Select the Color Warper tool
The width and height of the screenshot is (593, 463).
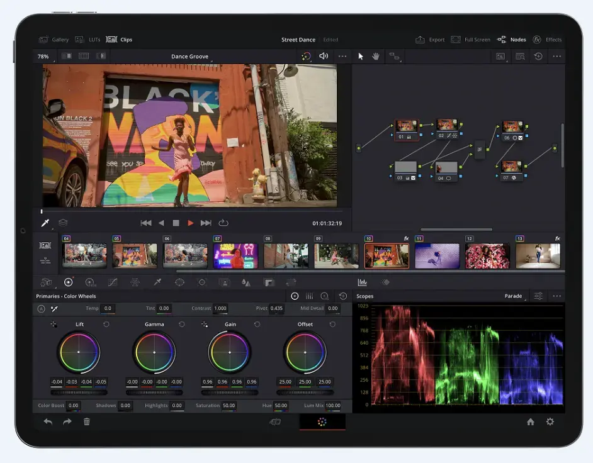point(135,282)
